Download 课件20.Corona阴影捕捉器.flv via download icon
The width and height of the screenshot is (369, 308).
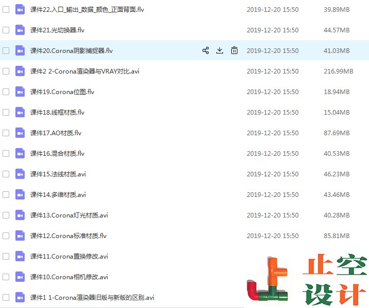pos(219,50)
